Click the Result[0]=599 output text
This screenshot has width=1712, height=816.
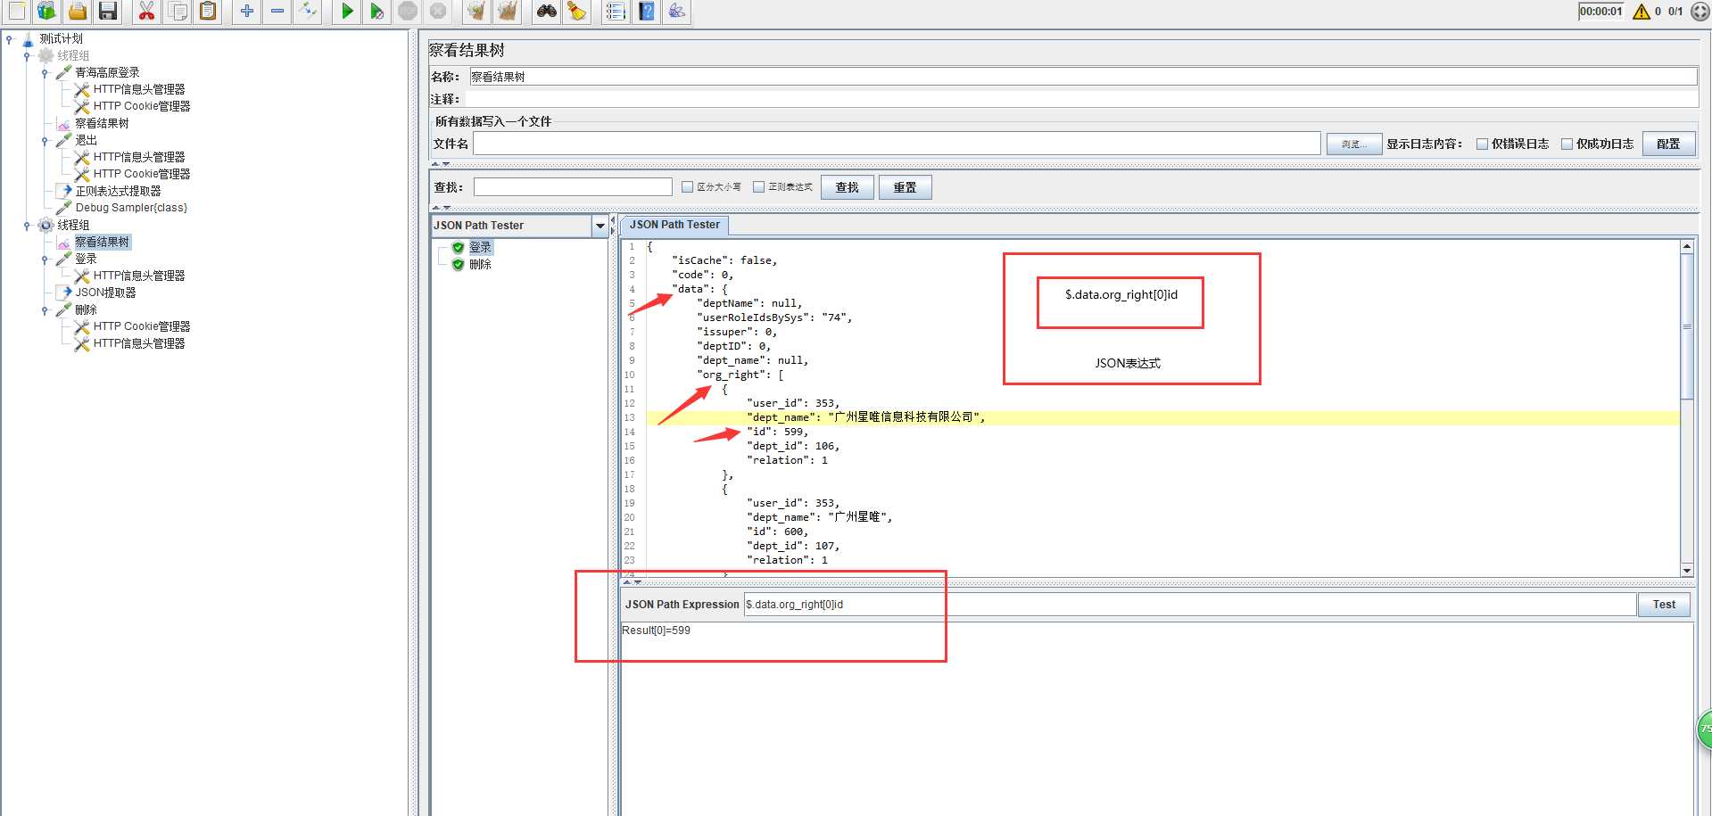pos(656,631)
